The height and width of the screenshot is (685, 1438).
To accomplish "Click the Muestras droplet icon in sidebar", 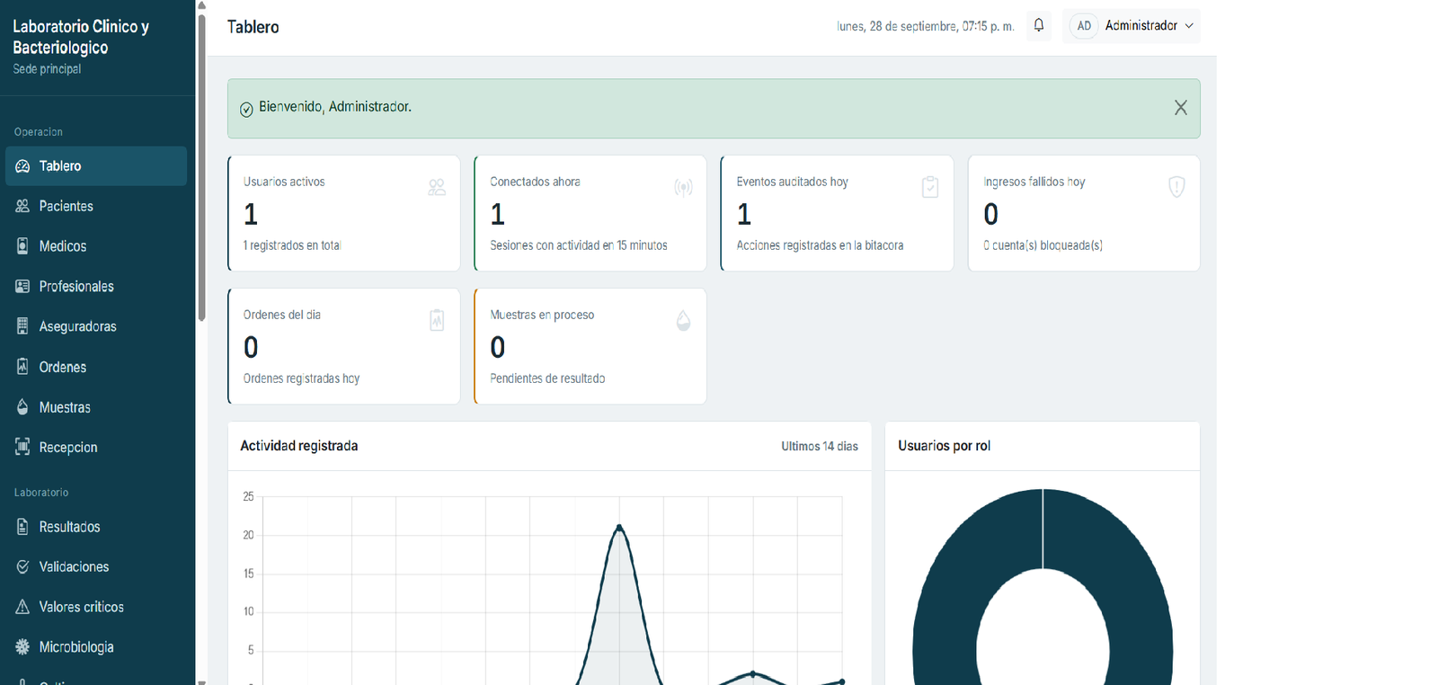I will point(22,407).
